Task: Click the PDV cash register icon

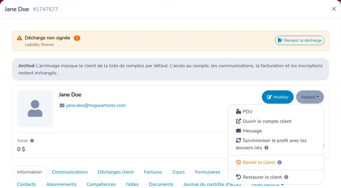Action: coord(238,111)
